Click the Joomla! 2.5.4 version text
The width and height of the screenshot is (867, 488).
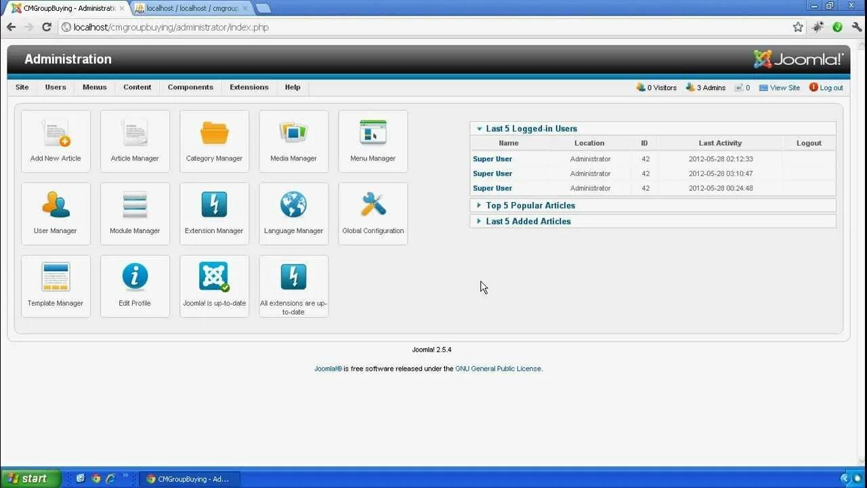(431, 350)
